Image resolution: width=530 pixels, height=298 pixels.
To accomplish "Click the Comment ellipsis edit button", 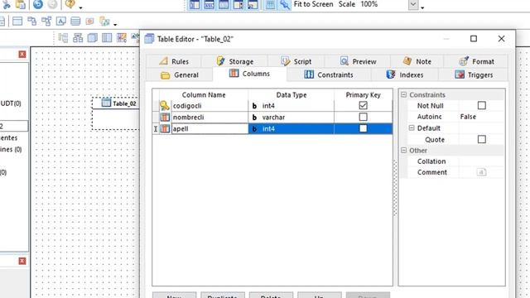I will click(x=481, y=172).
